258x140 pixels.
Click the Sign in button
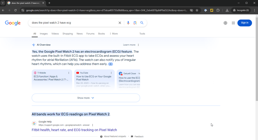point(244,23)
